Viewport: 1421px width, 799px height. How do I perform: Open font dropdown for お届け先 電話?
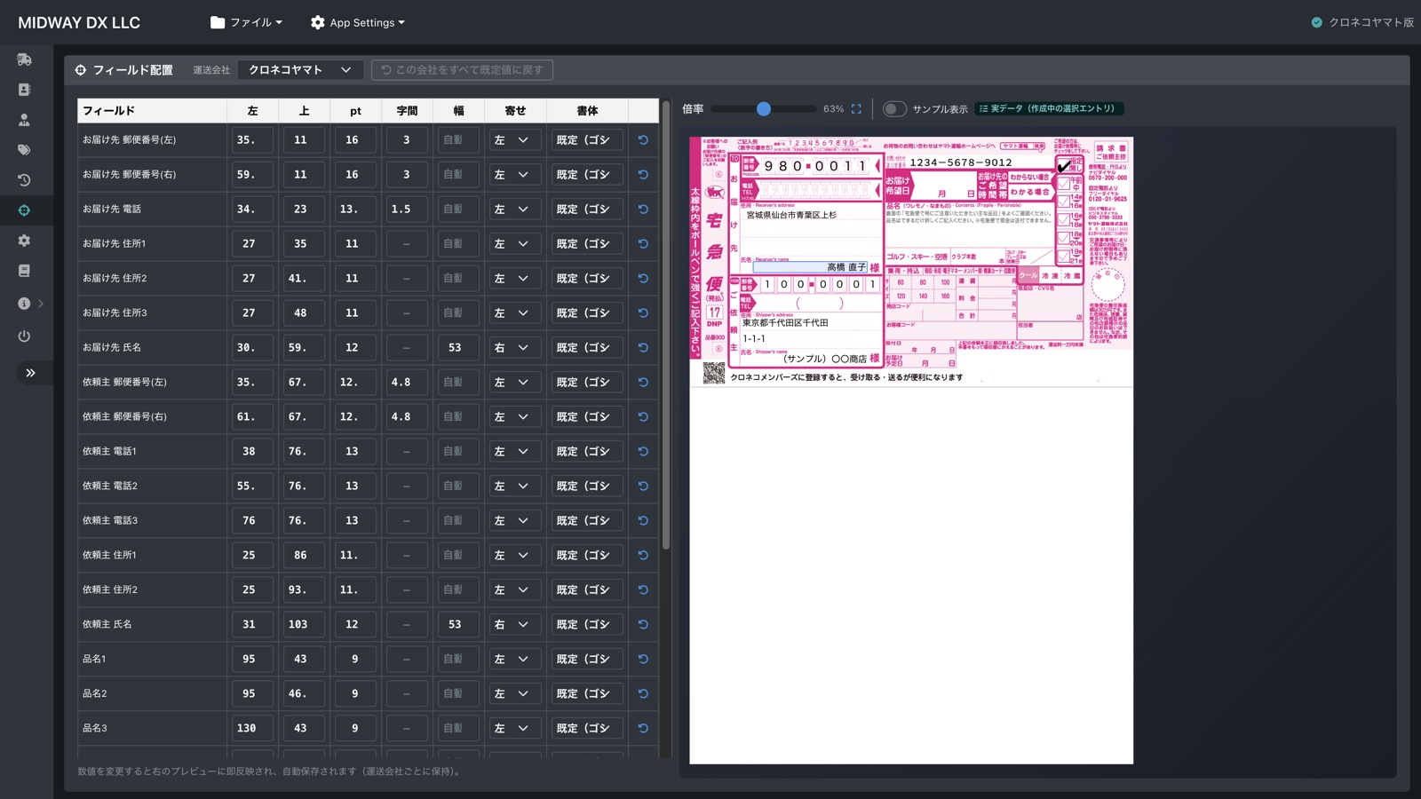[x=587, y=210]
